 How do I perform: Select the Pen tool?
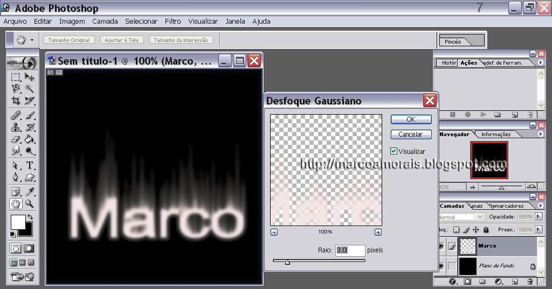[16, 177]
